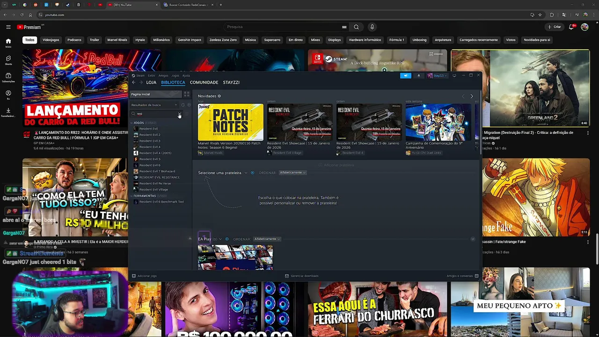Viewport: 599px width, 337px height.
Task: Click the YouTube Pesquisa search box
Action: (x=285, y=27)
